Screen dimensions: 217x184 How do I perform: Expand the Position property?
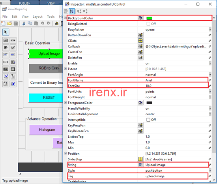point(65,153)
